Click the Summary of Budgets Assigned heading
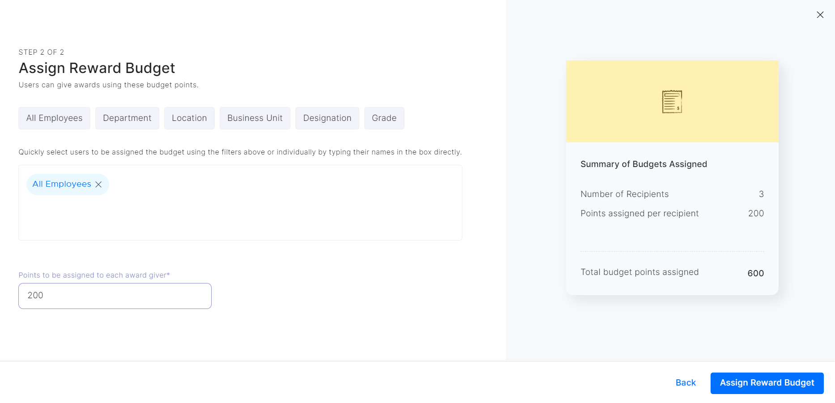Image resolution: width=835 pixels, height=403 pixels. (x=643, y=164)
